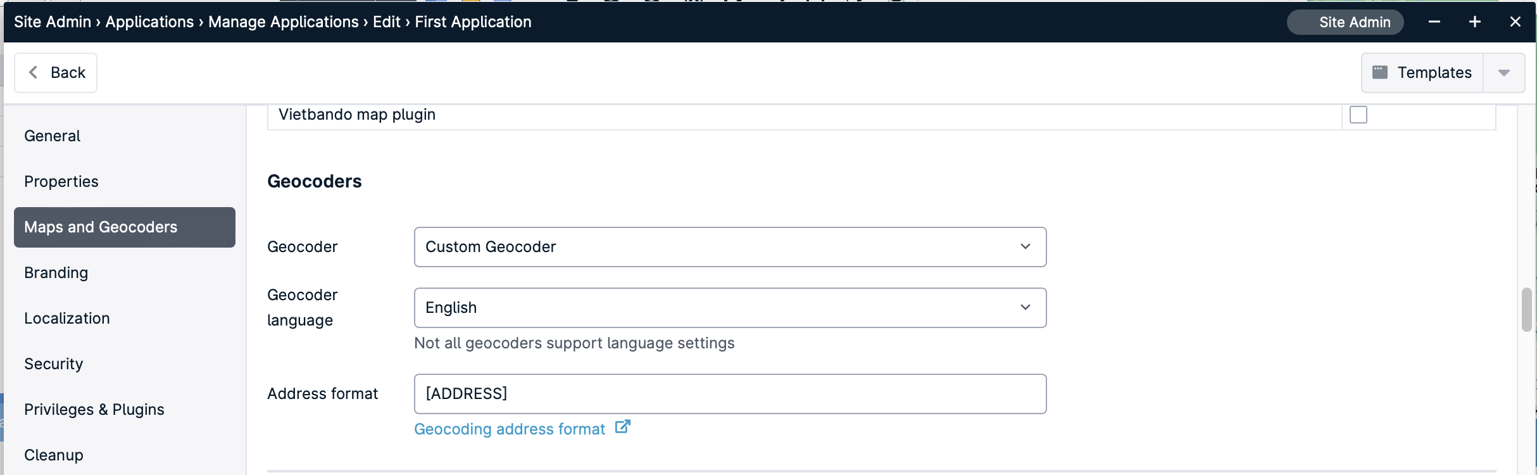Viewport: 1537px width, 475px height.
Task: Click the minus icon in the title bar
Action: coord(1434,22)
